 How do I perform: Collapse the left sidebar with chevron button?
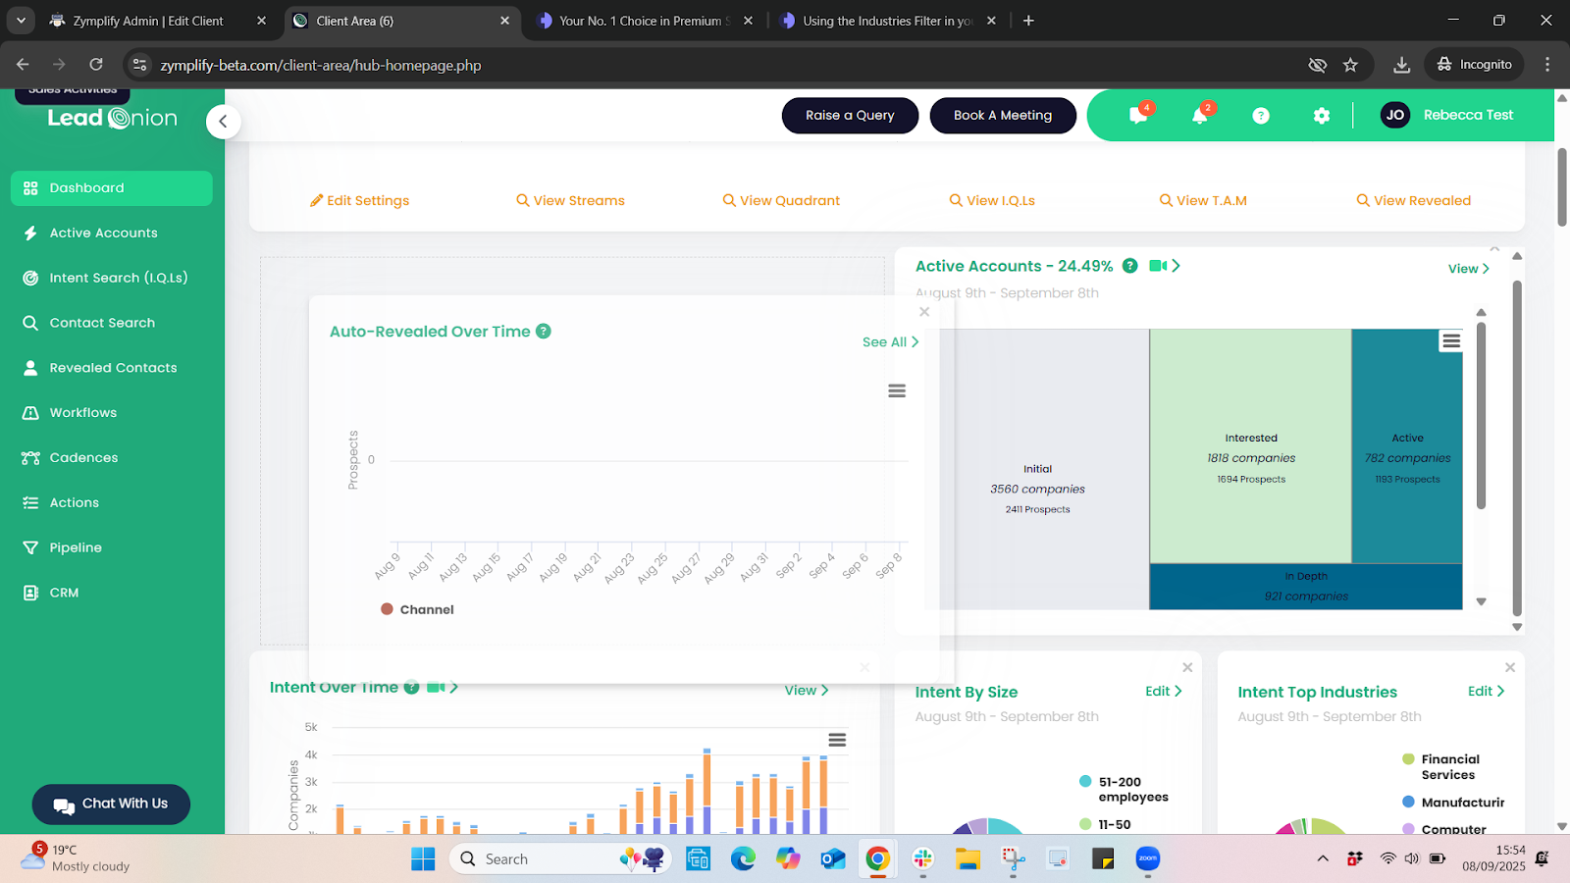click(223, 122)
